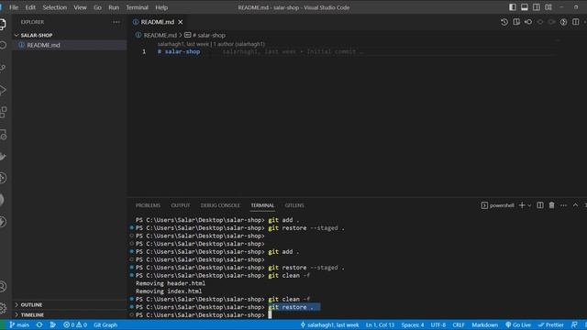Click the errors and warnings counter

(75, 324)
